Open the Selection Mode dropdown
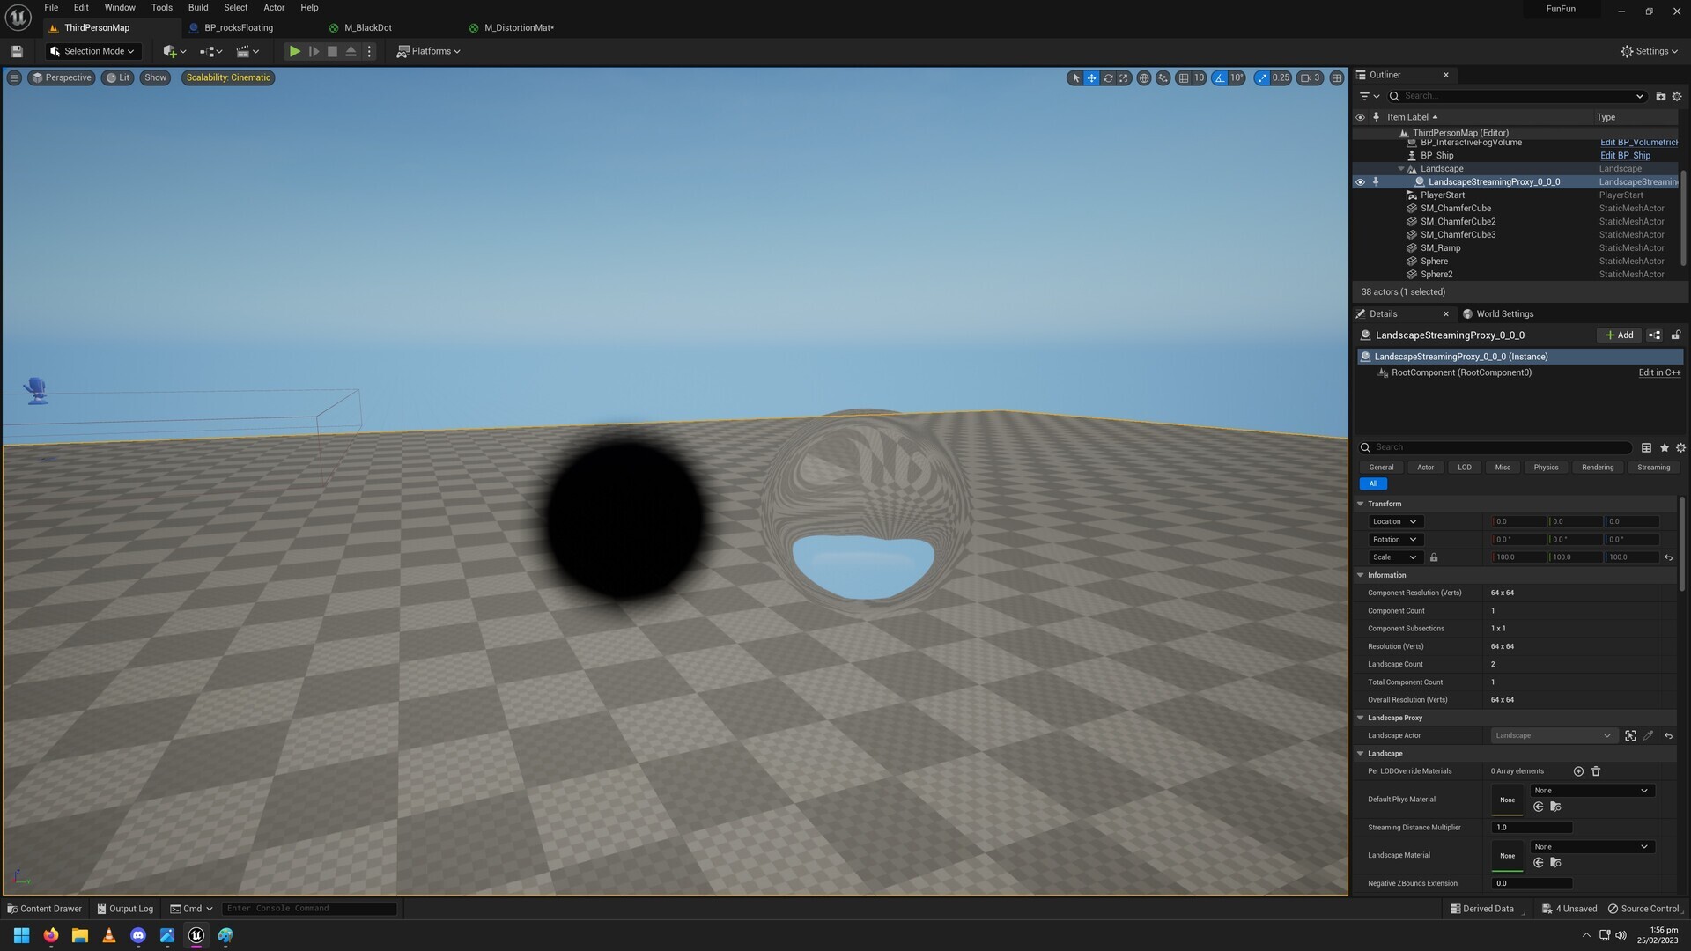This screenshot has height=951, width=1691. (x=92, y=50)
